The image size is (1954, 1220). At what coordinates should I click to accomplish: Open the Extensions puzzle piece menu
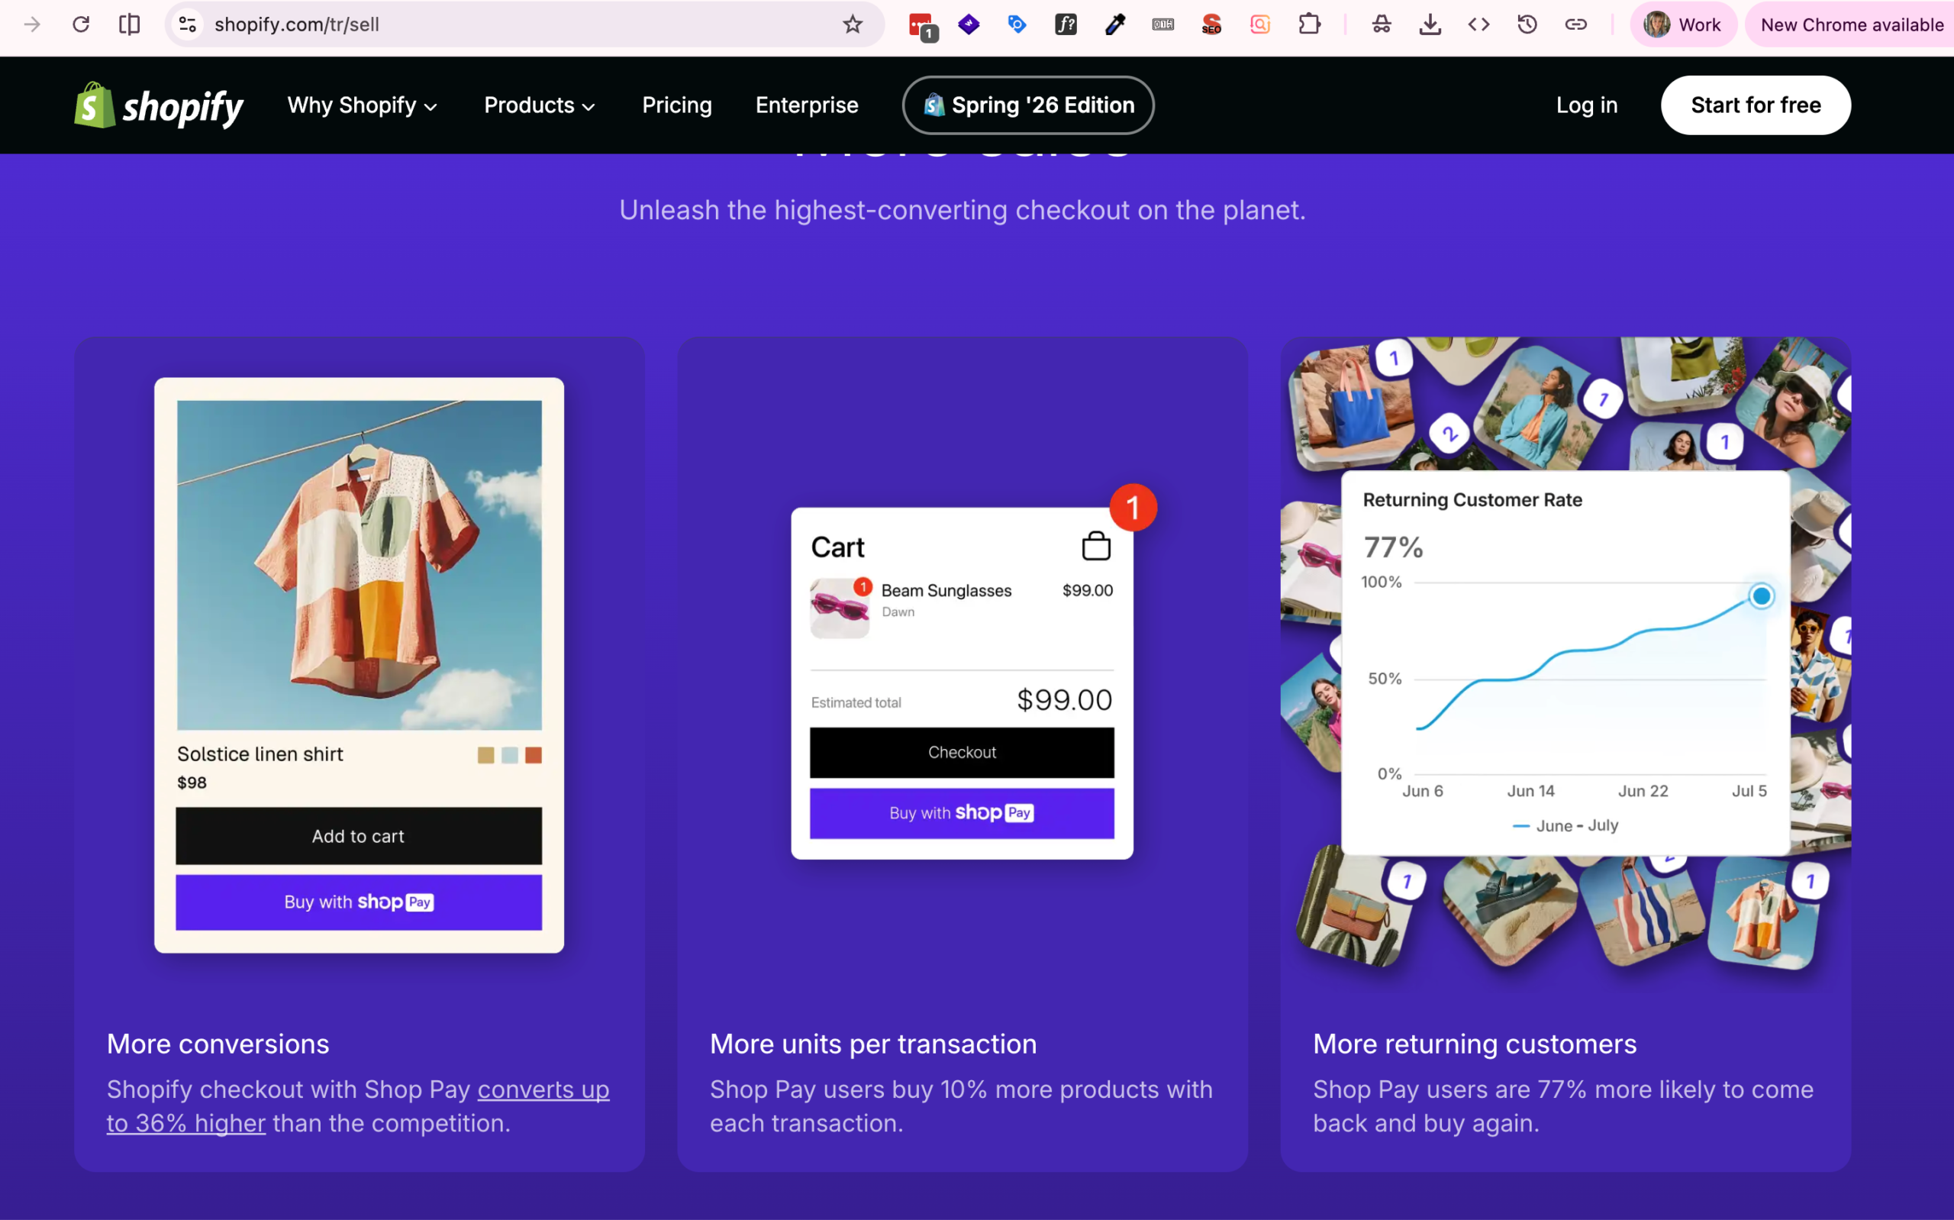click(x=1310, y=24)
